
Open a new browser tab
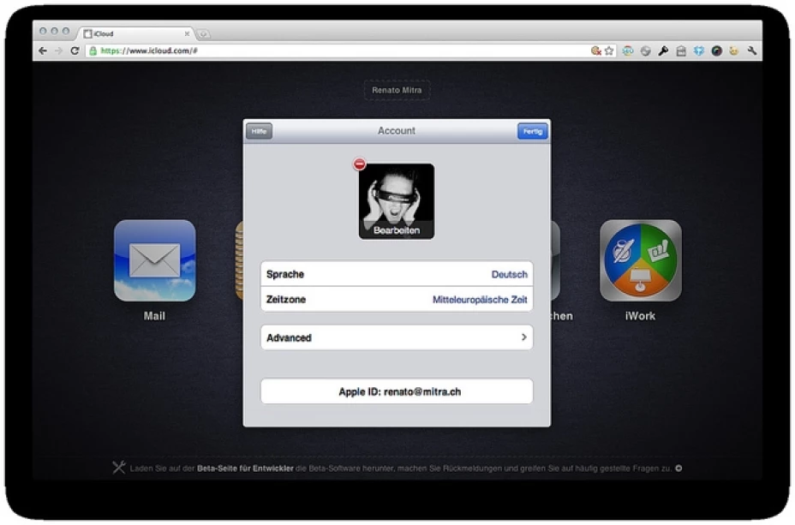coord(203,34)
